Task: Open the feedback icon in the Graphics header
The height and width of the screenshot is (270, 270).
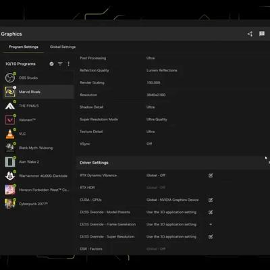Action: (x=262, y=34)
